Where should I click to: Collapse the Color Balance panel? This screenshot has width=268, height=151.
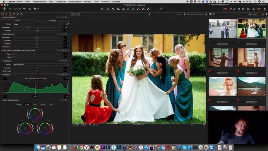(x=2, y=100)
